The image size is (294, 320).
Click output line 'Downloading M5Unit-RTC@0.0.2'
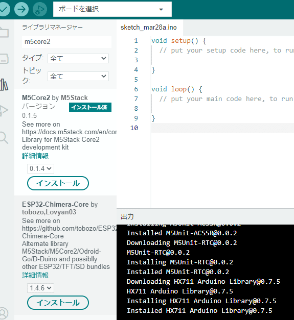click(x=182, y=243)
